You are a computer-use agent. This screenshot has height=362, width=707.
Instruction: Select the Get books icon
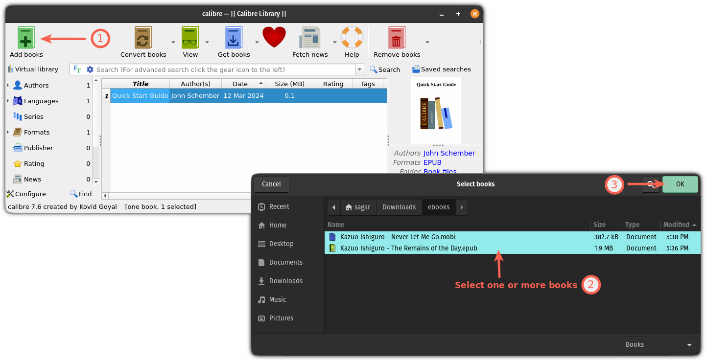(233, 37)
